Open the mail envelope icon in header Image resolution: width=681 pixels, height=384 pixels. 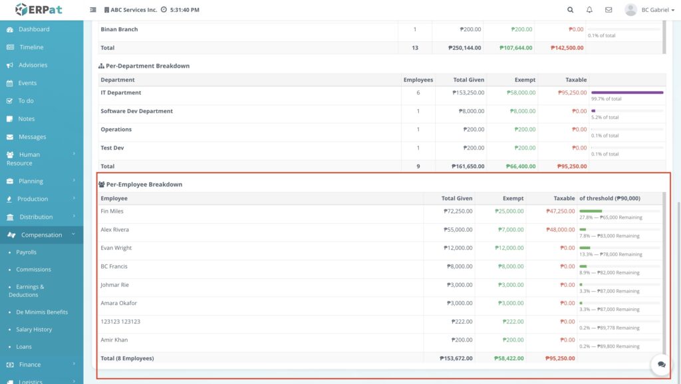click(609, 10)
